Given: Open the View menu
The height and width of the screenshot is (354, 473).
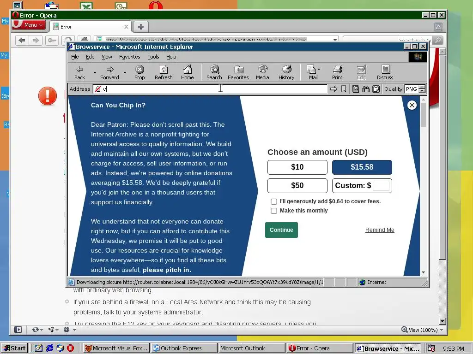Looking at the screenshot, I should [107, 57].
